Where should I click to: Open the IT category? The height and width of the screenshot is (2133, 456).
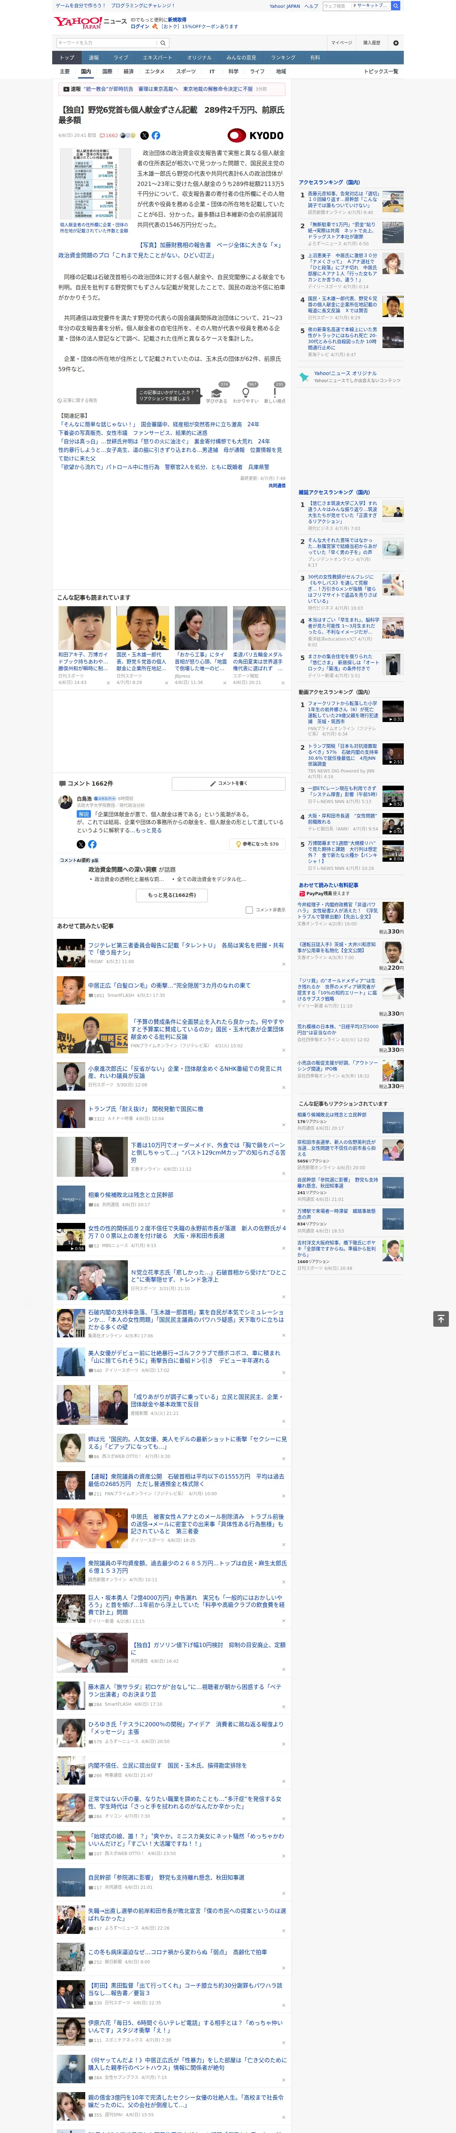(212, 71)
